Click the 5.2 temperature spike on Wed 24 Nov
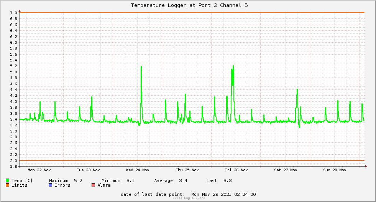 coord(141,67)
